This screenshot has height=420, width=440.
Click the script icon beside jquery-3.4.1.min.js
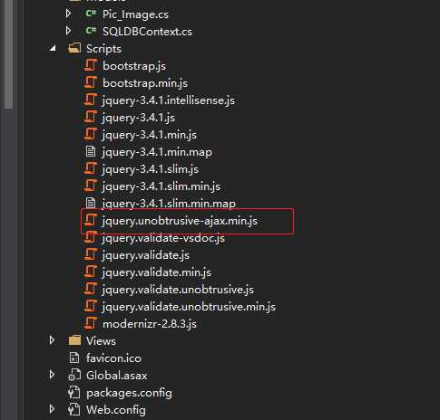(91, 134)
